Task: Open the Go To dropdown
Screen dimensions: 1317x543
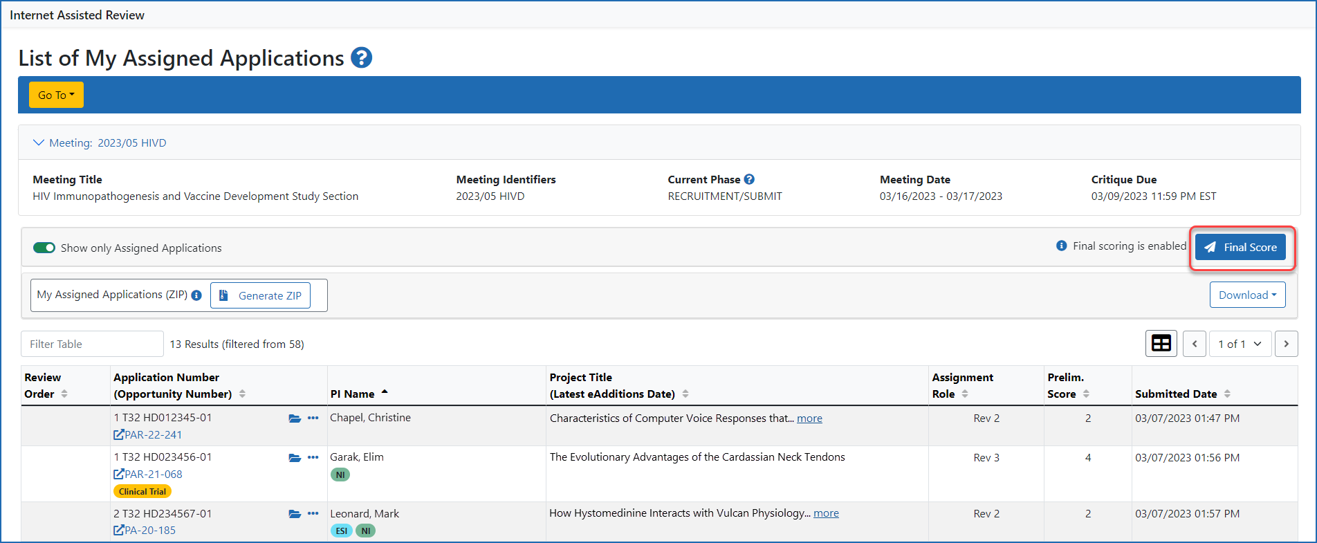Action: tap(56, 95)
